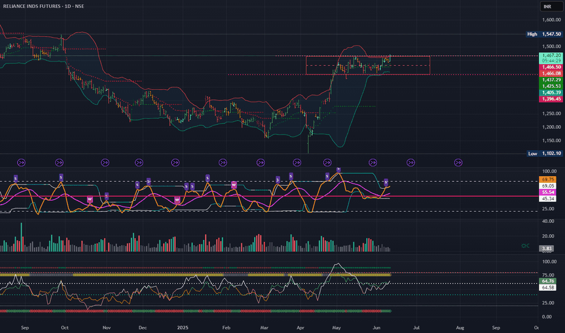The width and height of the screenshot is (565, 333).
Task: Click event marker above the Oct label
Action: pos(59,163)
